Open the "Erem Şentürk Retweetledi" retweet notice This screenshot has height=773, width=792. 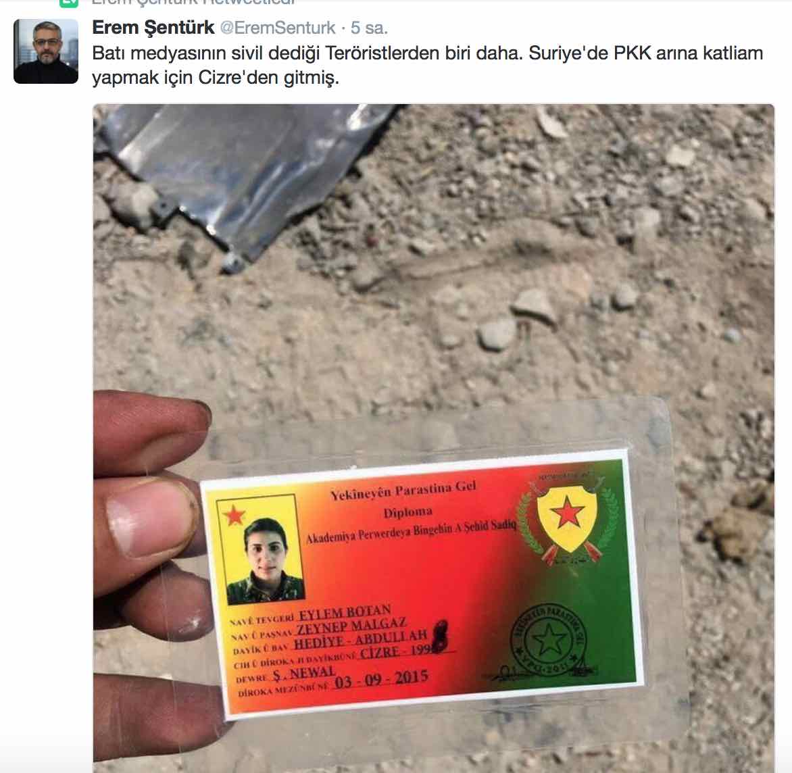(193, 2)
